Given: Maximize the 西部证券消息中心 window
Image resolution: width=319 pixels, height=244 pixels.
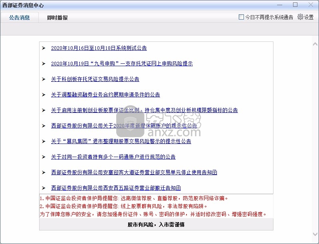Looking at the screenshot, I should [295, 5].
